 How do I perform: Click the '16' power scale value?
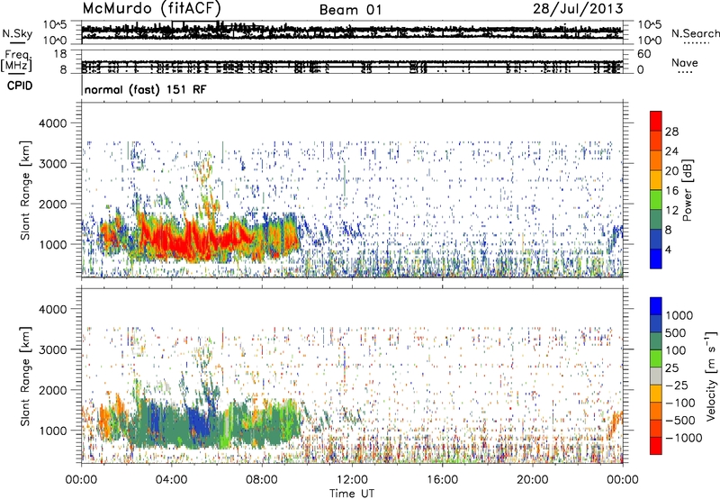tap(671, 191)
